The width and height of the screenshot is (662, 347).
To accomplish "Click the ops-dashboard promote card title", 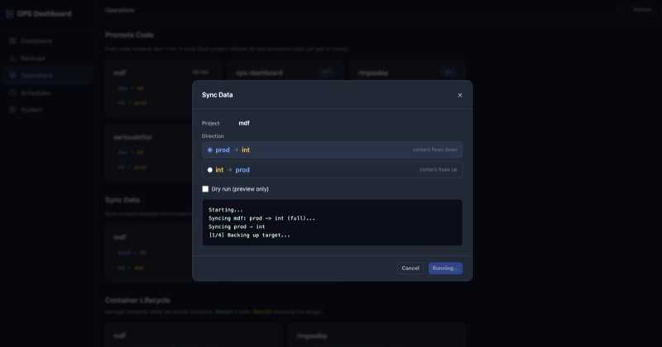I will coord(259,73).
